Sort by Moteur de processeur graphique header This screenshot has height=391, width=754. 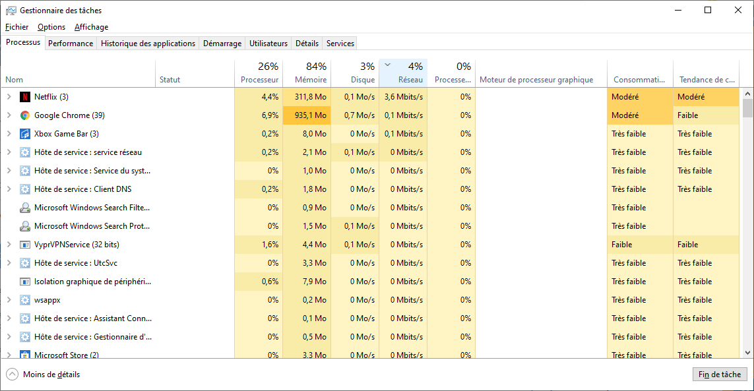pyautogui.click(x=541, y=74)
